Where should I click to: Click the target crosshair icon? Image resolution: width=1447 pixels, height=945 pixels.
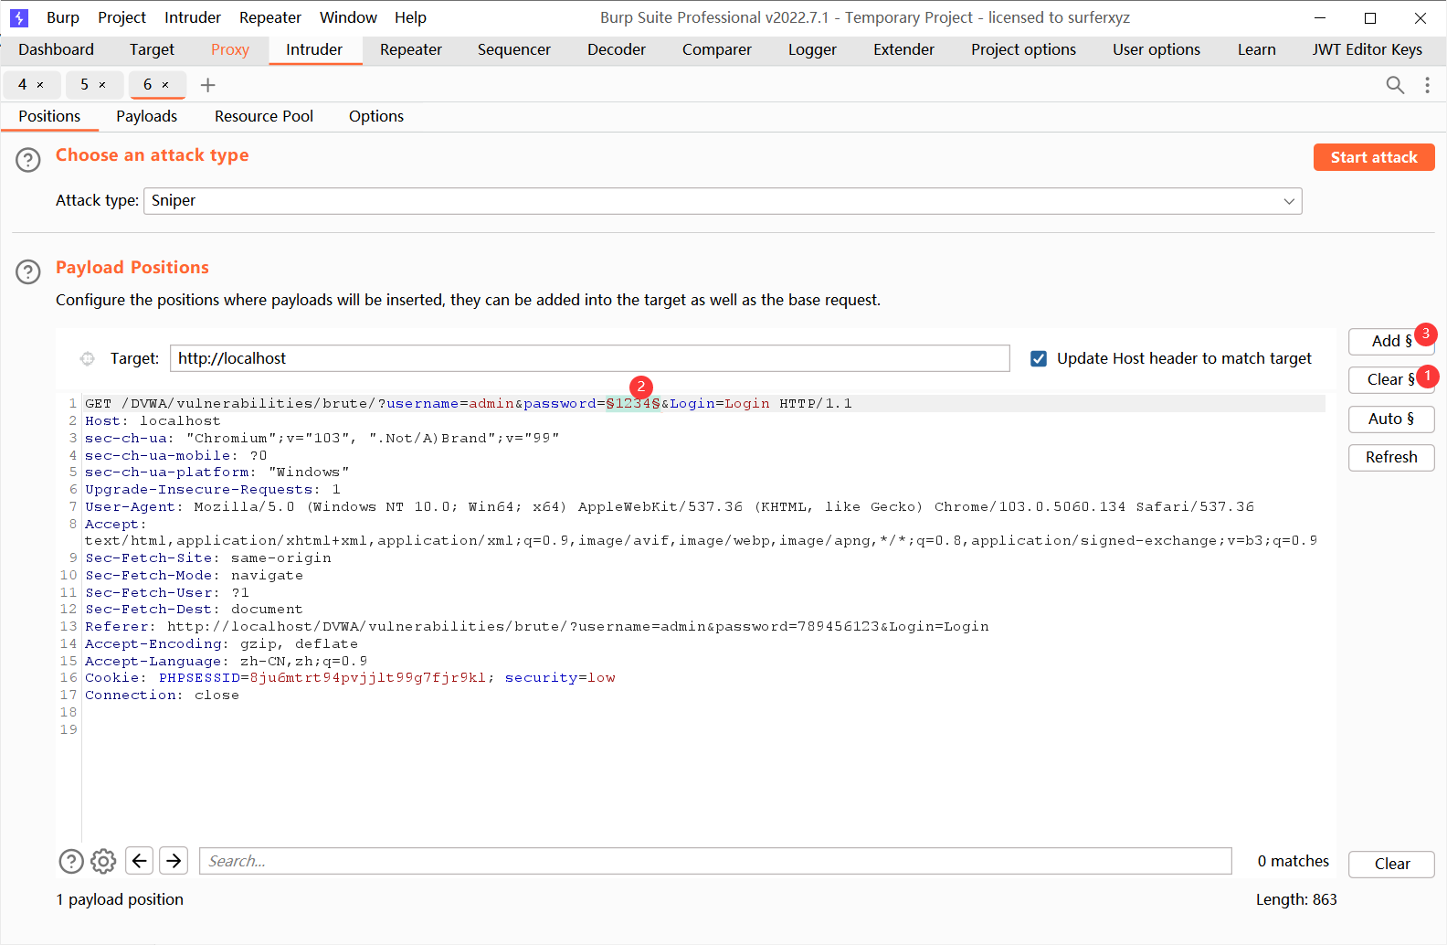coord(88,358)
